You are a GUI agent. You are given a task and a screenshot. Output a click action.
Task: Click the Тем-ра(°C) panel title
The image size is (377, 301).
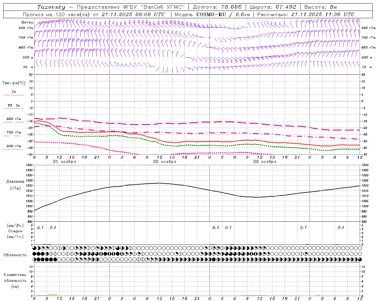tap(14, 83)
